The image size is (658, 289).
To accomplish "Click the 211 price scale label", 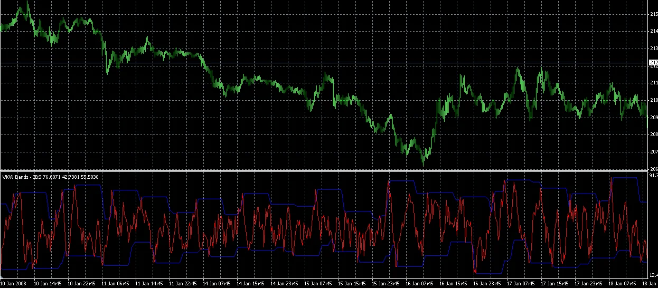I will tap(653, 83).
